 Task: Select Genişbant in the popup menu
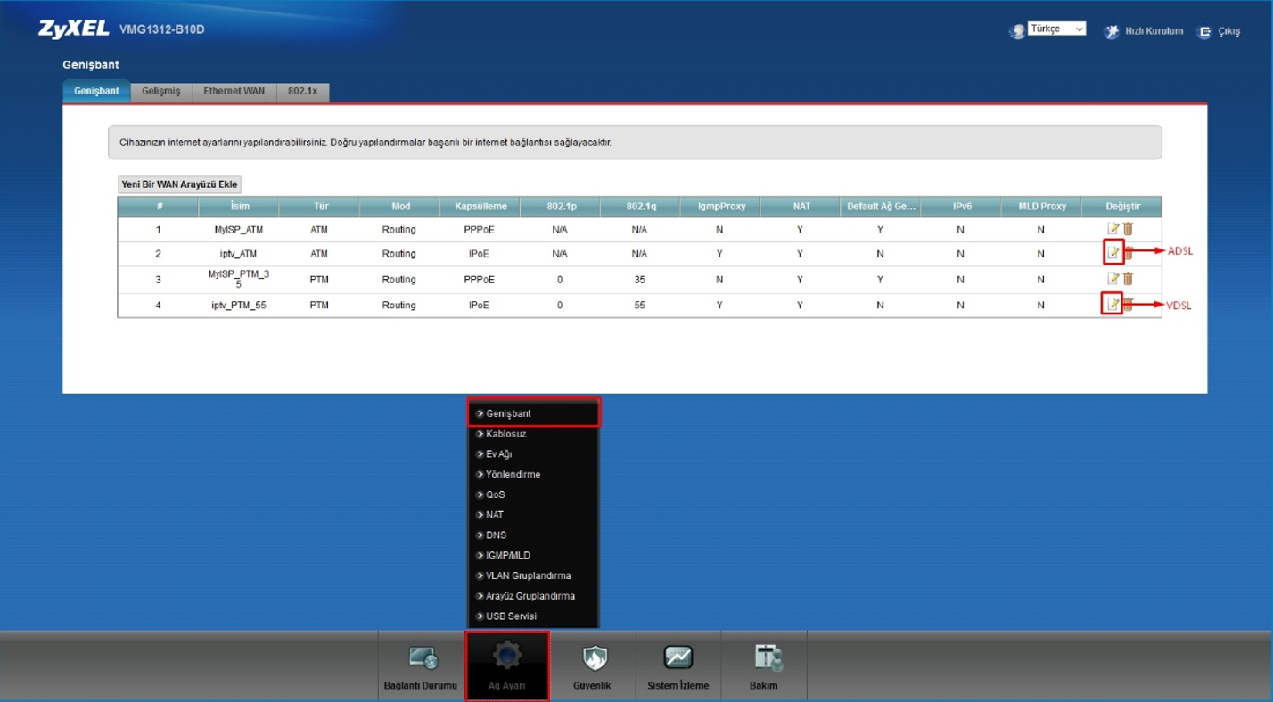tap(533, 413)
